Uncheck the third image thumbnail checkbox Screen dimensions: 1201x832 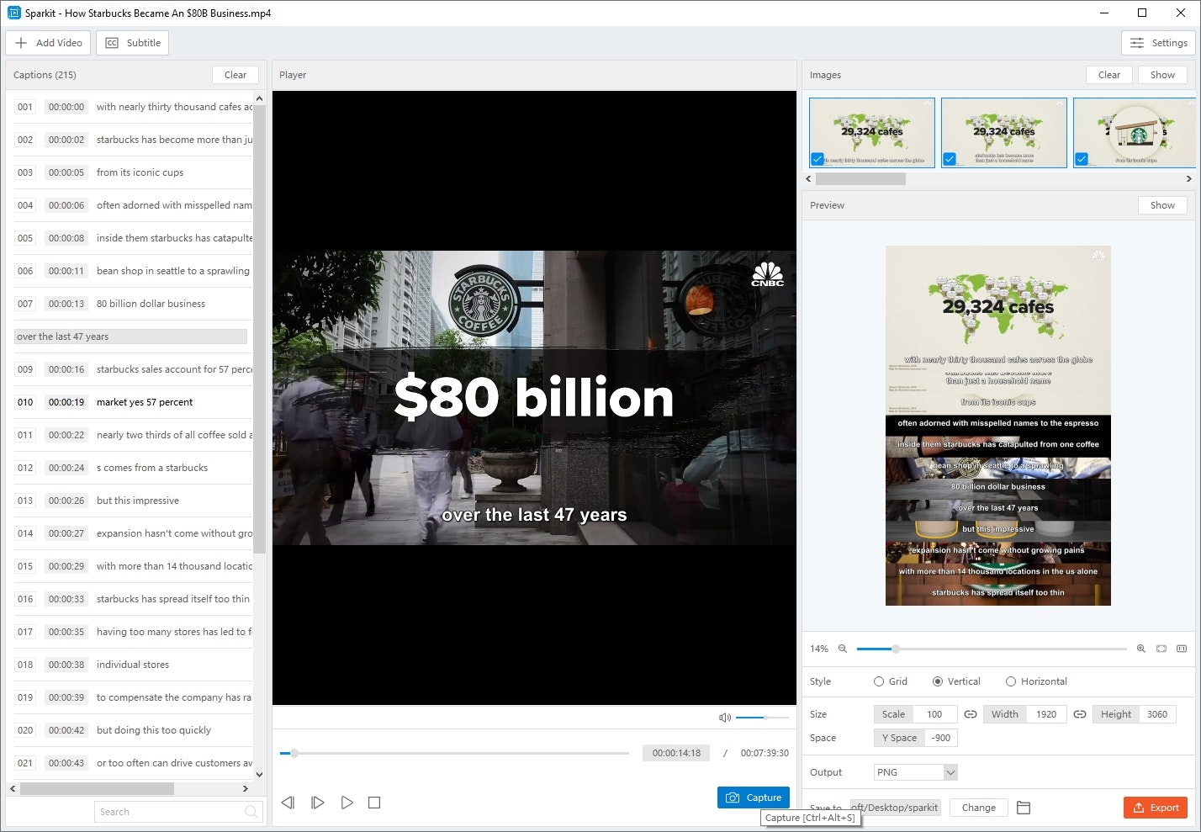1082,159
